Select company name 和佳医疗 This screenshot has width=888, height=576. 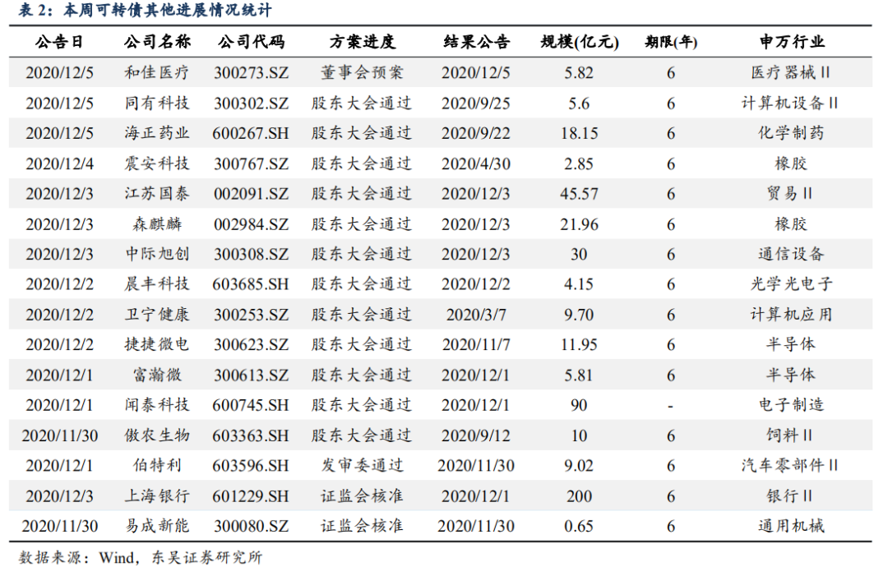click(x=159, y=72)
